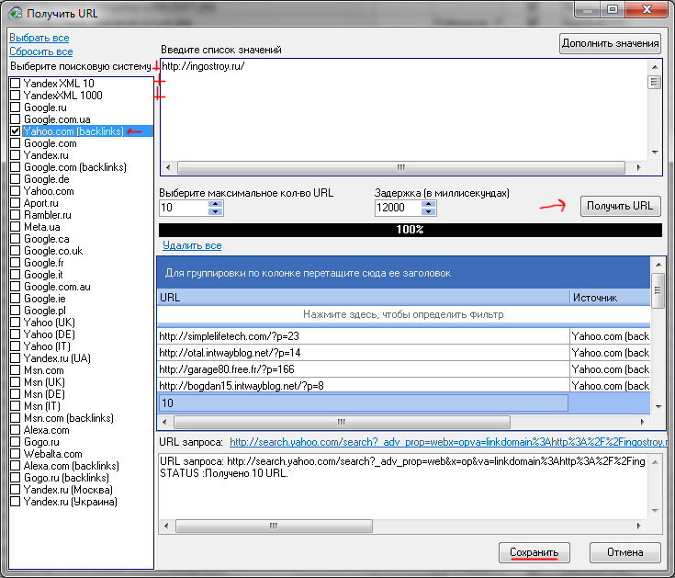Click log area scroll right arrow
Screen dimensions: 675x578
coord(638,526)
